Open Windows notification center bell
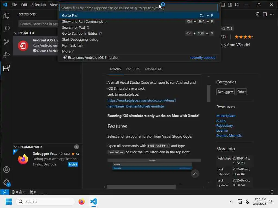Image resolution: width=278 pixels, height=208 pixels. tap(271, 201)
